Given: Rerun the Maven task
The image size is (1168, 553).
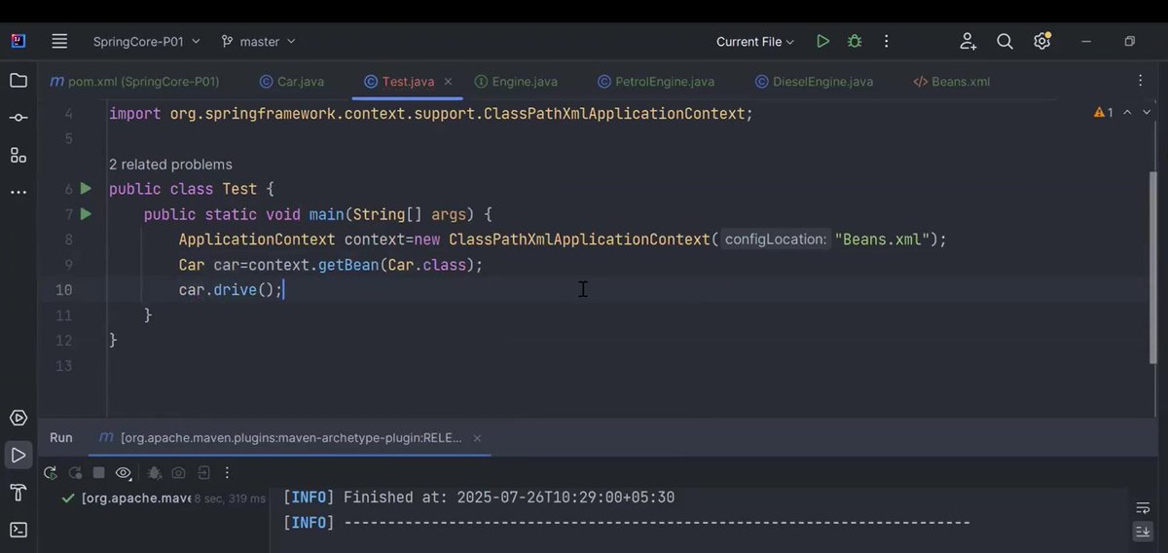Looking at the screenshot, I should click(50, 473).
